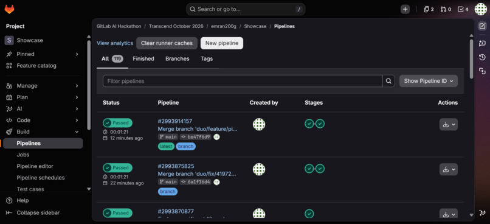Open commit 'Merge branch duo/feature/pi...' link
This screenshot has height=224, width=490.
pos(198,129)
